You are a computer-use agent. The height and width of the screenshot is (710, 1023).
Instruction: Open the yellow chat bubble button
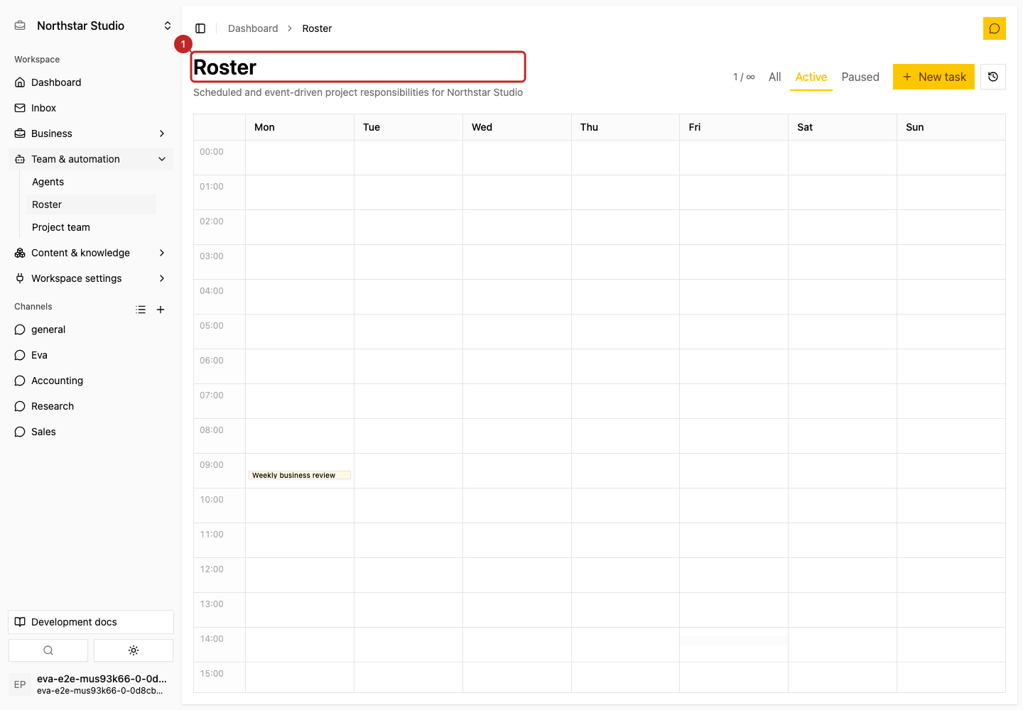pos(994,28)
